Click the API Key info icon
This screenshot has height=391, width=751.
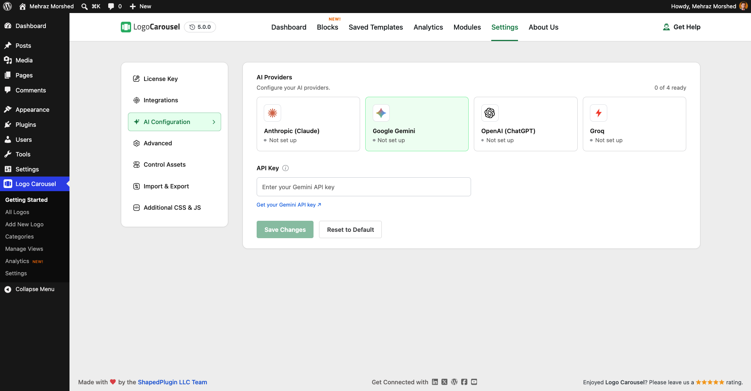[285, 168]
